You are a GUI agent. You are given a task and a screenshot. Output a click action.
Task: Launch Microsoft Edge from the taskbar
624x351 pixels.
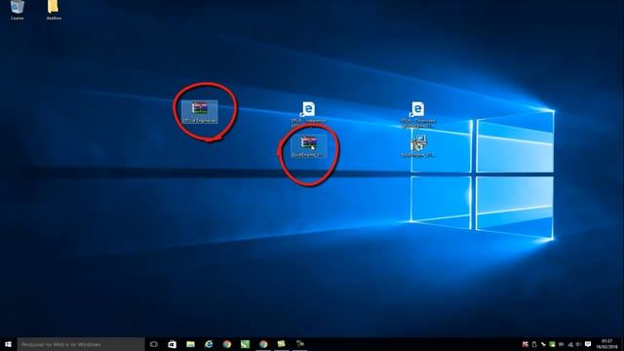click(209, 344)
